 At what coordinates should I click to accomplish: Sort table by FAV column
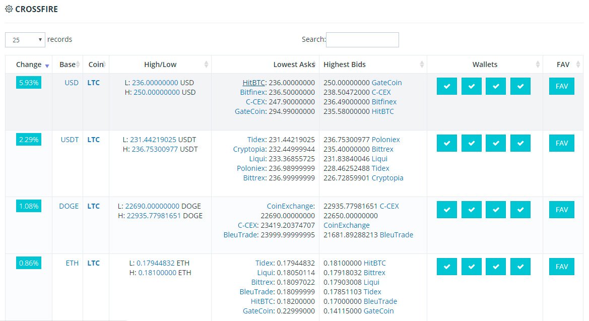pyautogui.click(x=563, y=65)
